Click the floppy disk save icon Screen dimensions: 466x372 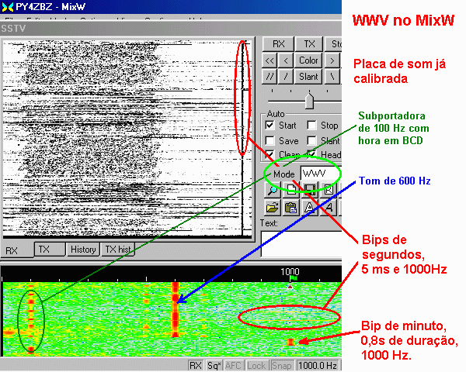pyautogui.click(x=310, y=190)
